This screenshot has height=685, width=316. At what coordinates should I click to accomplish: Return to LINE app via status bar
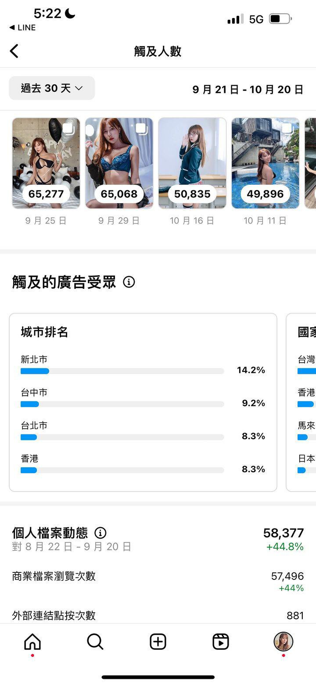click(22, 28)
